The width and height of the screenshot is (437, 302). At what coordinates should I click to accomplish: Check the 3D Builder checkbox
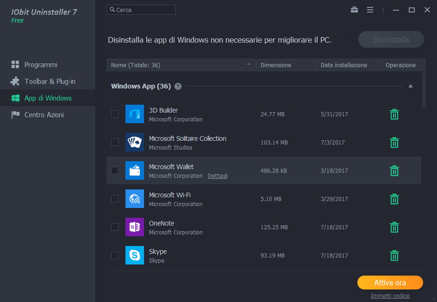click(115, 114)
